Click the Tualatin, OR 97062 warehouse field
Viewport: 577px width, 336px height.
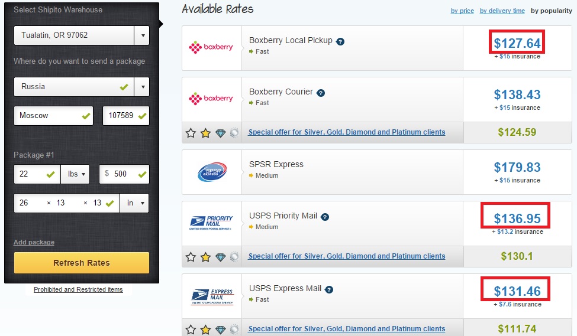[x=74, y=35]
